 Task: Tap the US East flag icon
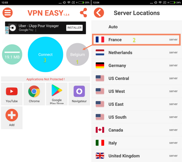pos(100,104)
